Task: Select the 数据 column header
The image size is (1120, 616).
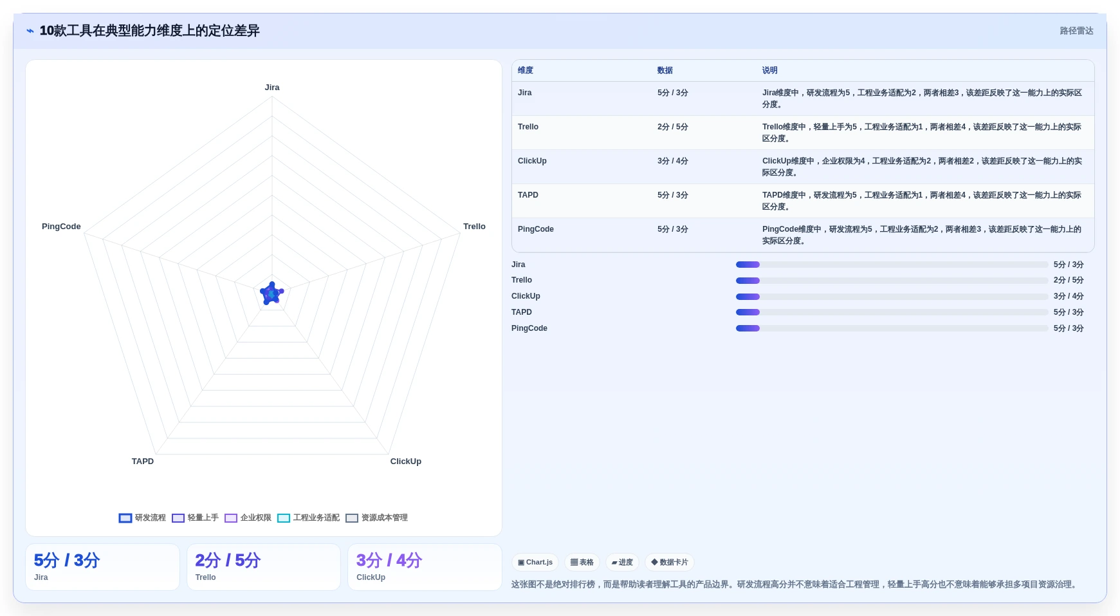Action: 665,70
